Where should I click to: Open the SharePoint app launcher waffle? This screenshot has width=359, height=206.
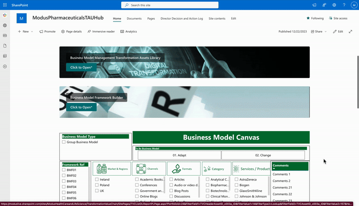(5, 5)
